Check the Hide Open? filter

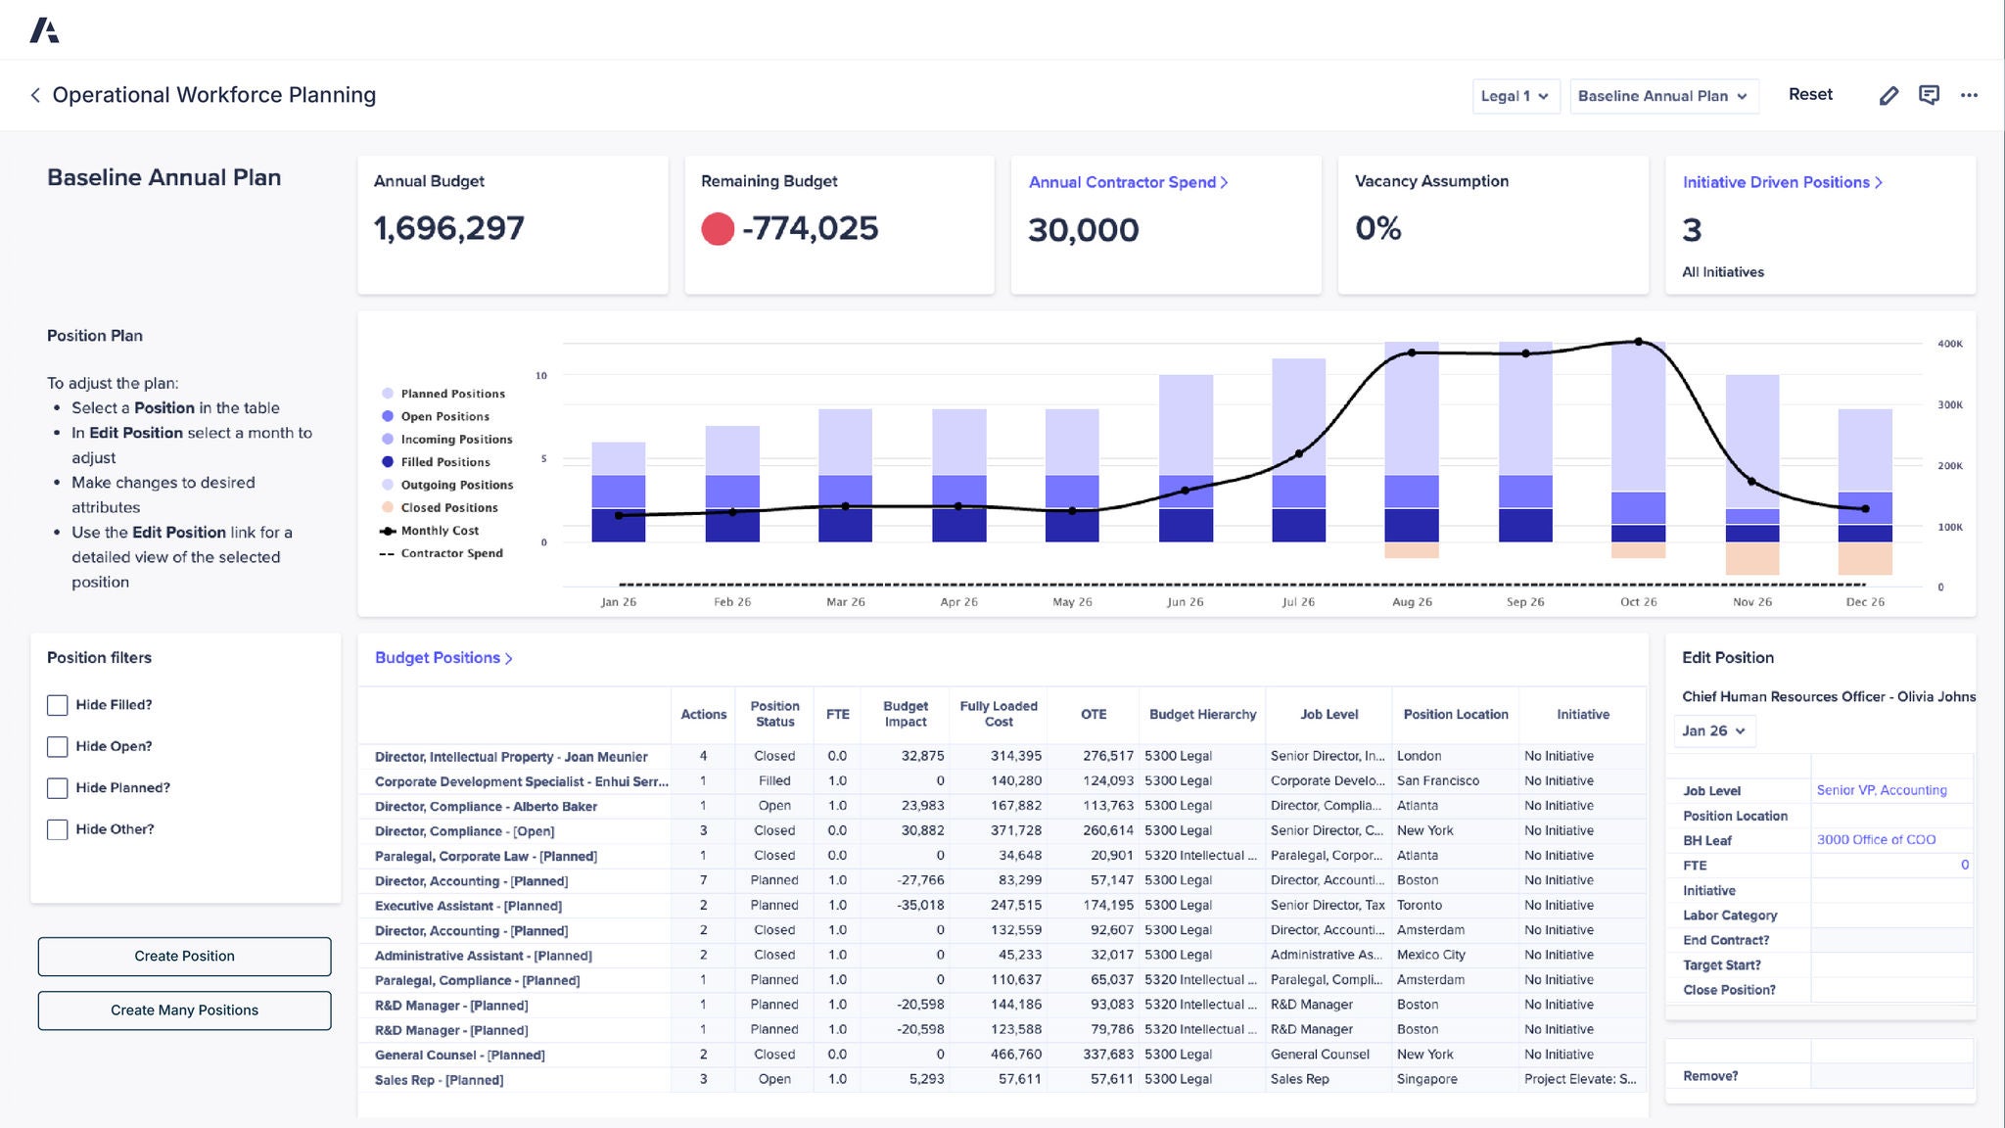pos(56,746)
